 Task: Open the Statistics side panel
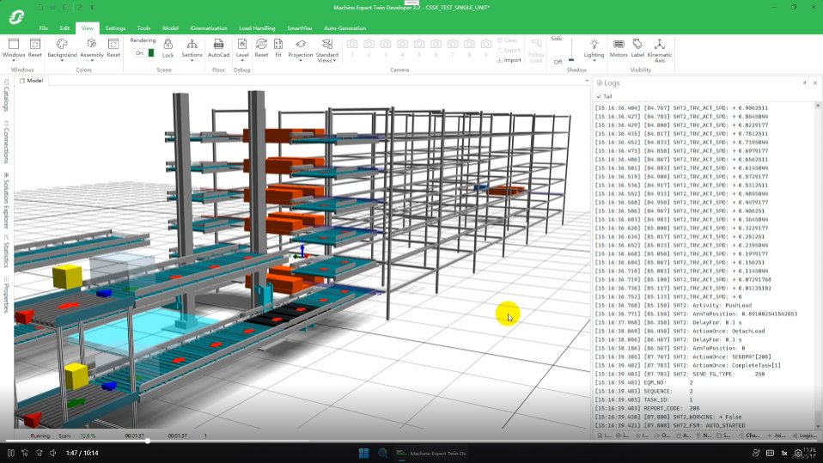(x=6, y=251)
